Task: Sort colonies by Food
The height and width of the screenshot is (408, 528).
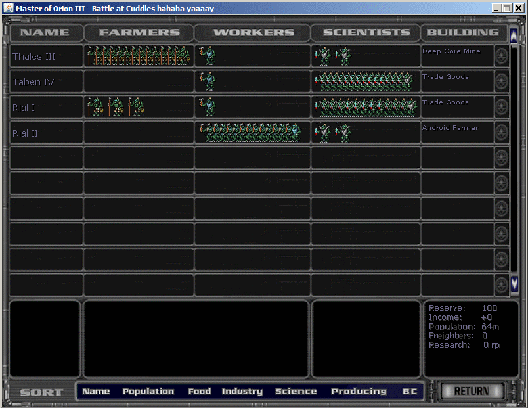Action: [200, 391]
